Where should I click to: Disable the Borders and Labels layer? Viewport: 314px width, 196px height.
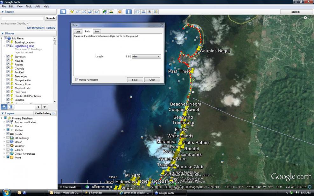click(8, 122)
